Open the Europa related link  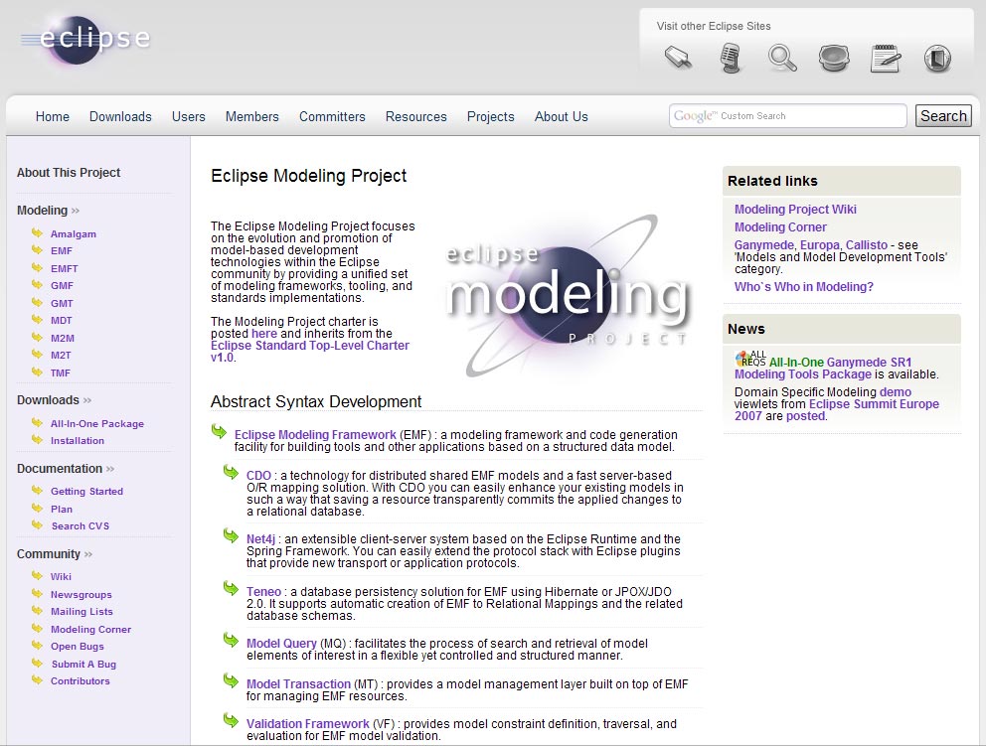click(820, 245)
